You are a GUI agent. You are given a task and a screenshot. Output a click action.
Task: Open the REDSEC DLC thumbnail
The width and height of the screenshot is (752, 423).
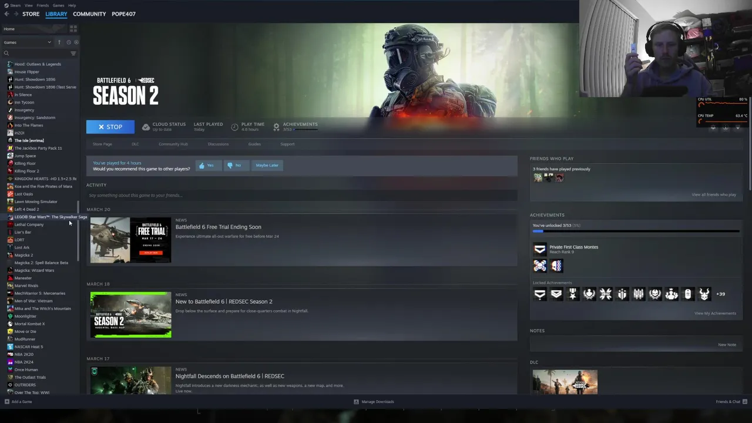pos(565,382)
